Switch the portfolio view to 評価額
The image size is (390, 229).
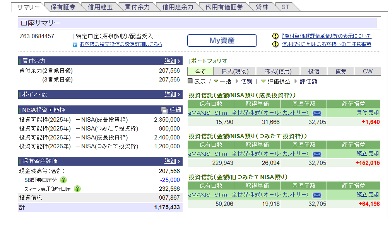[308, 81]
